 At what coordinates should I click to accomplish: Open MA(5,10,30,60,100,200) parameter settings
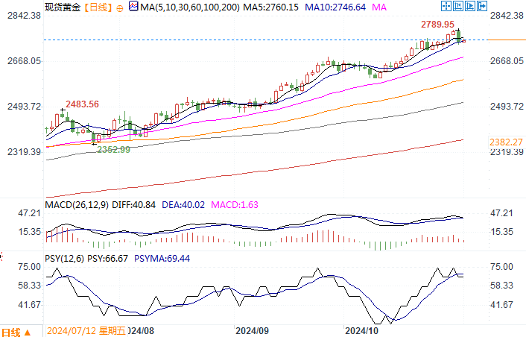(188, 7)
